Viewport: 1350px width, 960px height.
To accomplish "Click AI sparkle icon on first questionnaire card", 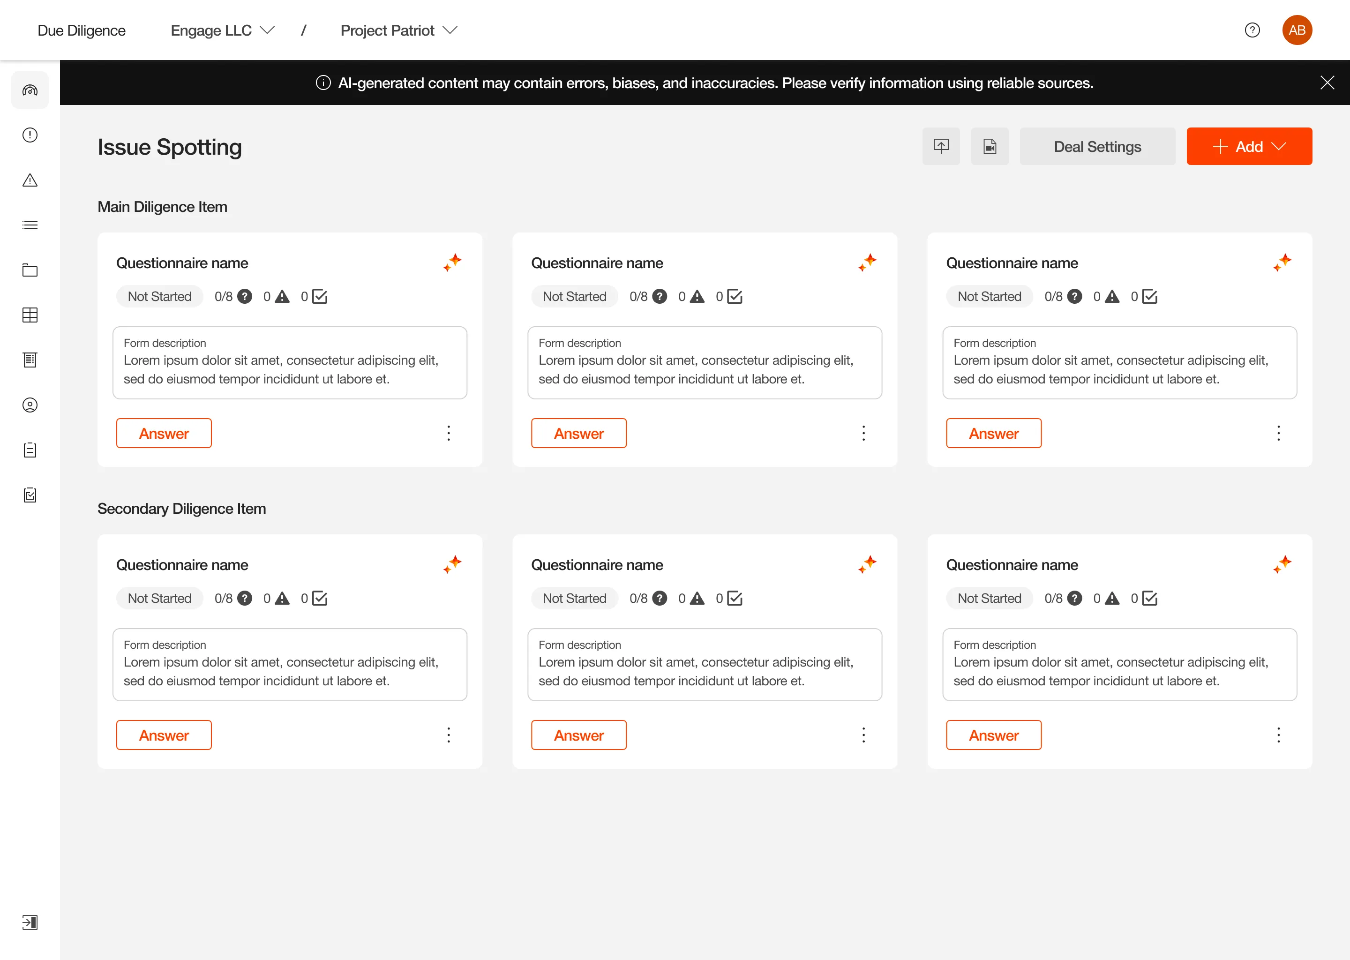I will point(453,262).
